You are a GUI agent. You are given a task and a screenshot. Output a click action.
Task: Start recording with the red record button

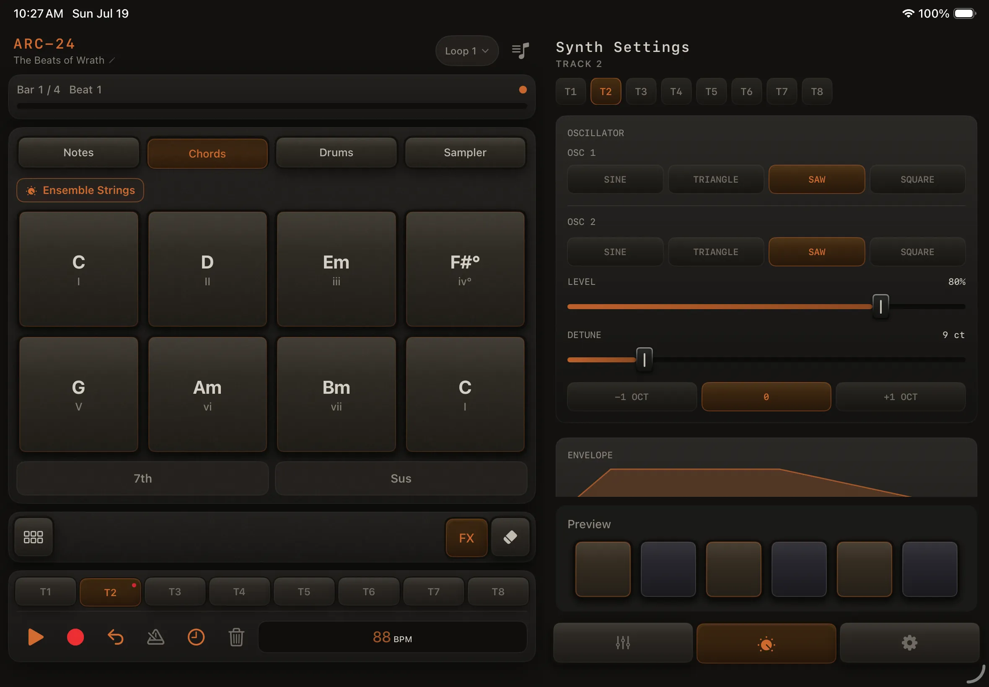pos(75,637)
